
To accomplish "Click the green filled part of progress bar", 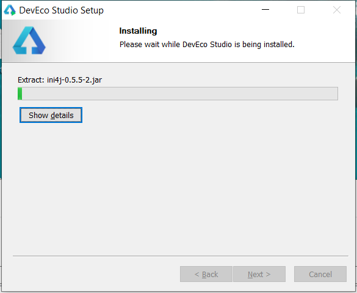I will pos(20,94).
